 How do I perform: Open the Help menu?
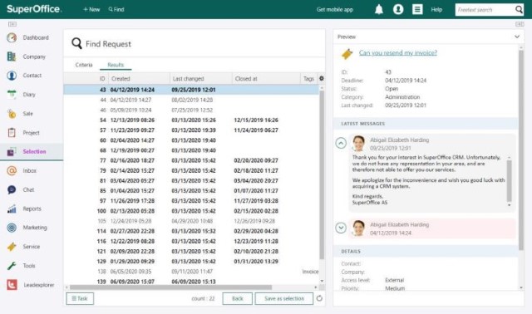coord(436,9)
